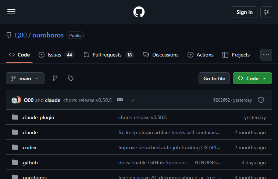
Task: Switch to the Discussions tab
Action: [x=161, y=55]
